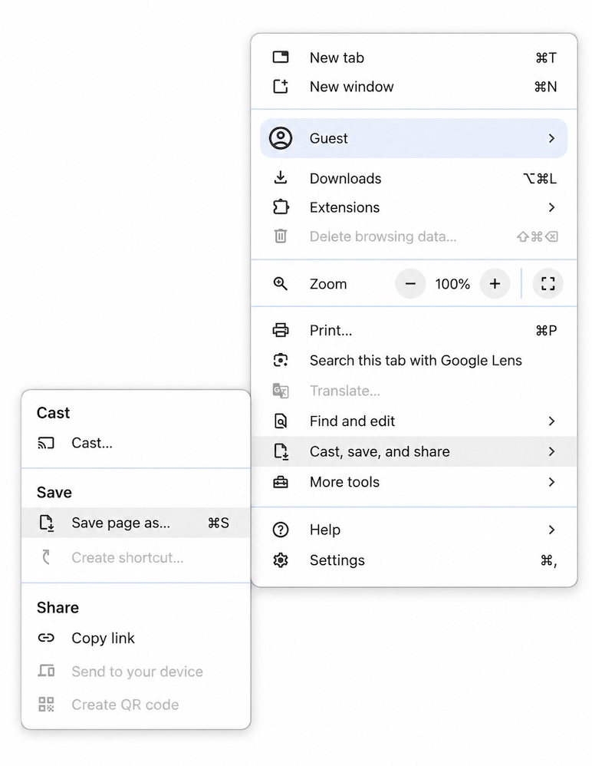
Task: Select Translate... menu entry
Action: click(x=414, y=391)
